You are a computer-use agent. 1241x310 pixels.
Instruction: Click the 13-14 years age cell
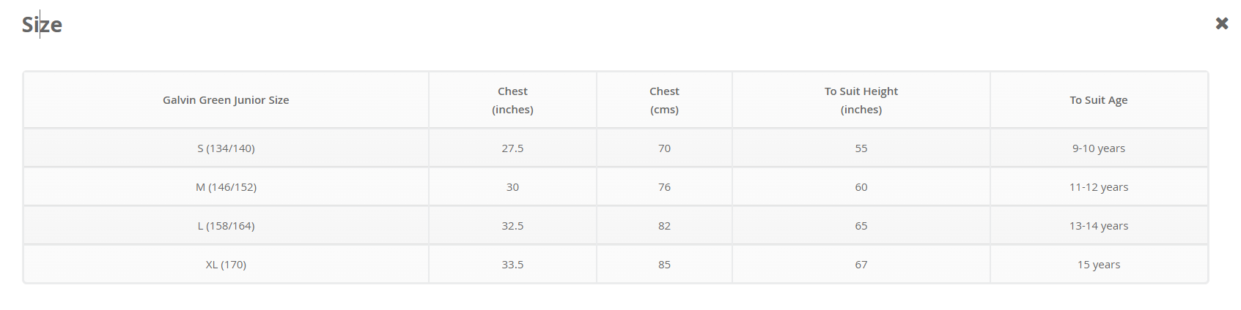[x=1098, y=226]
